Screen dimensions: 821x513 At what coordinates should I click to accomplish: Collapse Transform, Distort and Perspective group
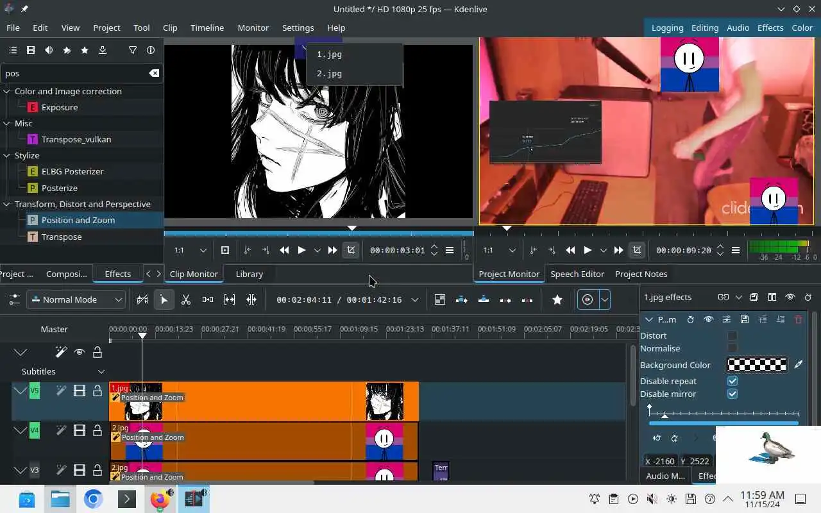coord(7,204)
